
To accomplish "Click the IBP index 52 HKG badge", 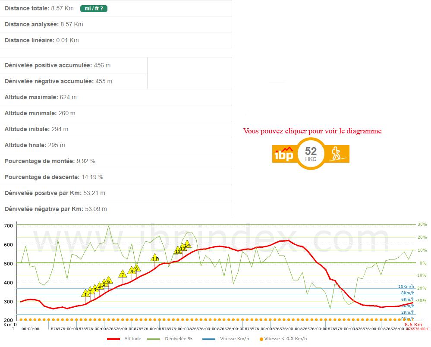I will point(311,154).
